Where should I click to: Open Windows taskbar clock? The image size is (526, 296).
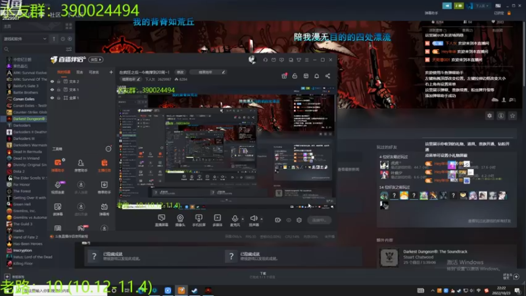501,290
